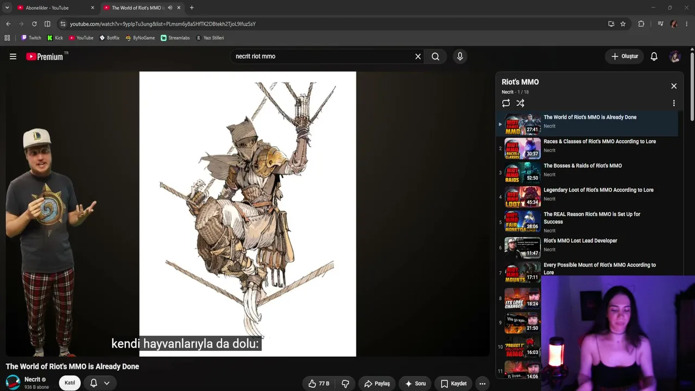Open the browser apps grid shortcut
Image resolution: width=695 pixels, height=391 pixels.
click(7, 38)
